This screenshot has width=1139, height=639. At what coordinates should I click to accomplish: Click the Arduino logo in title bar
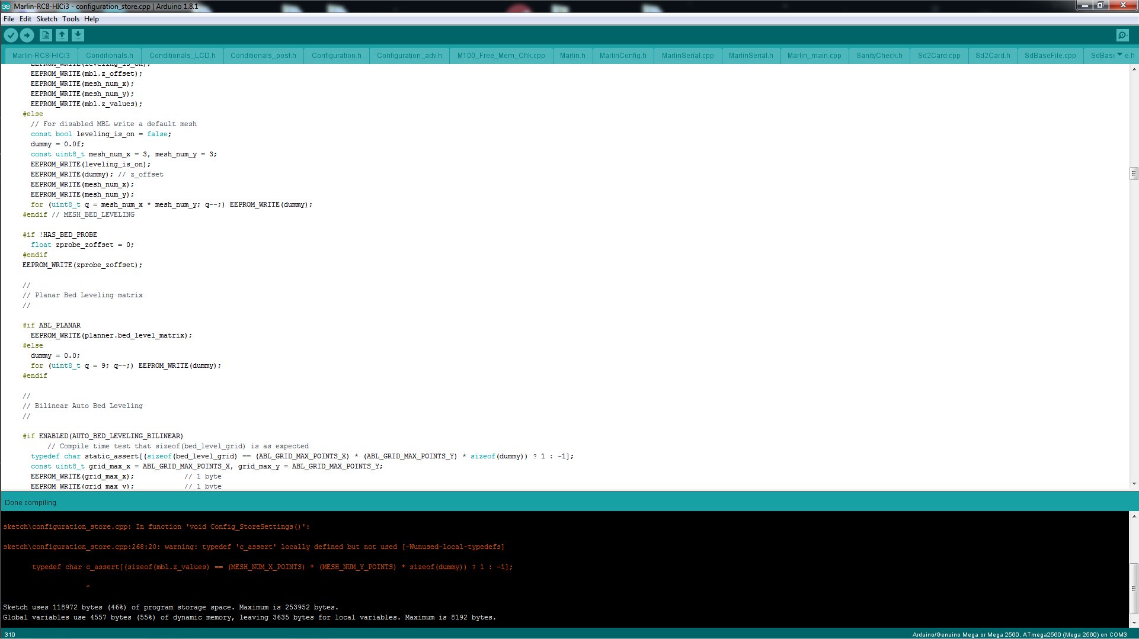tap(6, 6)
